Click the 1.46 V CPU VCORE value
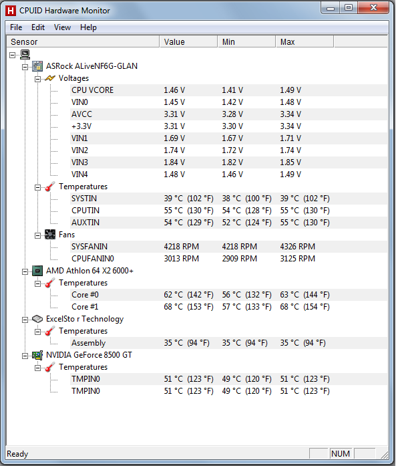This screenshot has width=396, height=466. coord(174,90)
